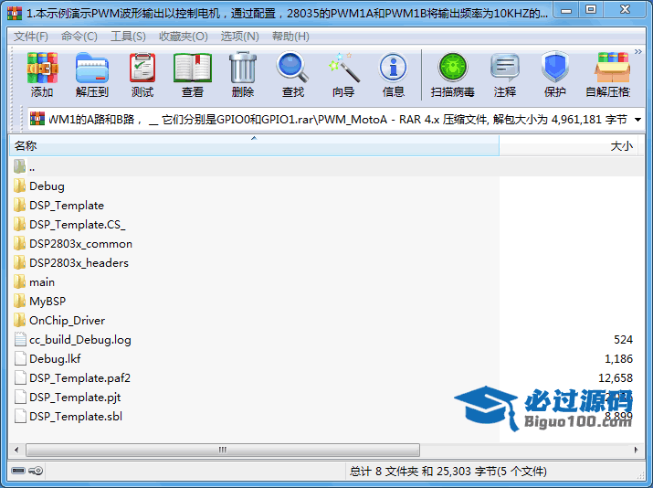Start the virus scan (扫描病毒) tool
Viewport: 653px width, 488px height.
[x=453, y=74]
